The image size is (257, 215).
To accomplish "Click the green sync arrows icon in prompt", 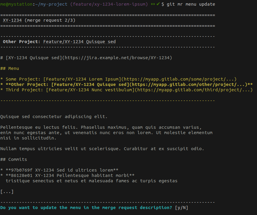I will 153,4.
